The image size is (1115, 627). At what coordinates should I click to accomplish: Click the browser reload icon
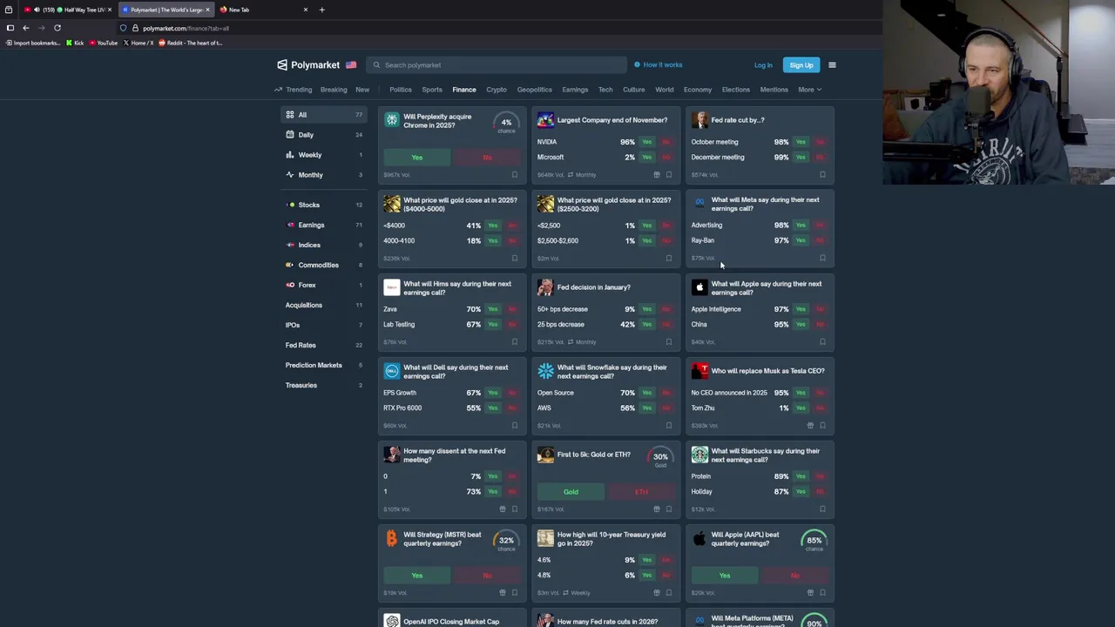57,28
